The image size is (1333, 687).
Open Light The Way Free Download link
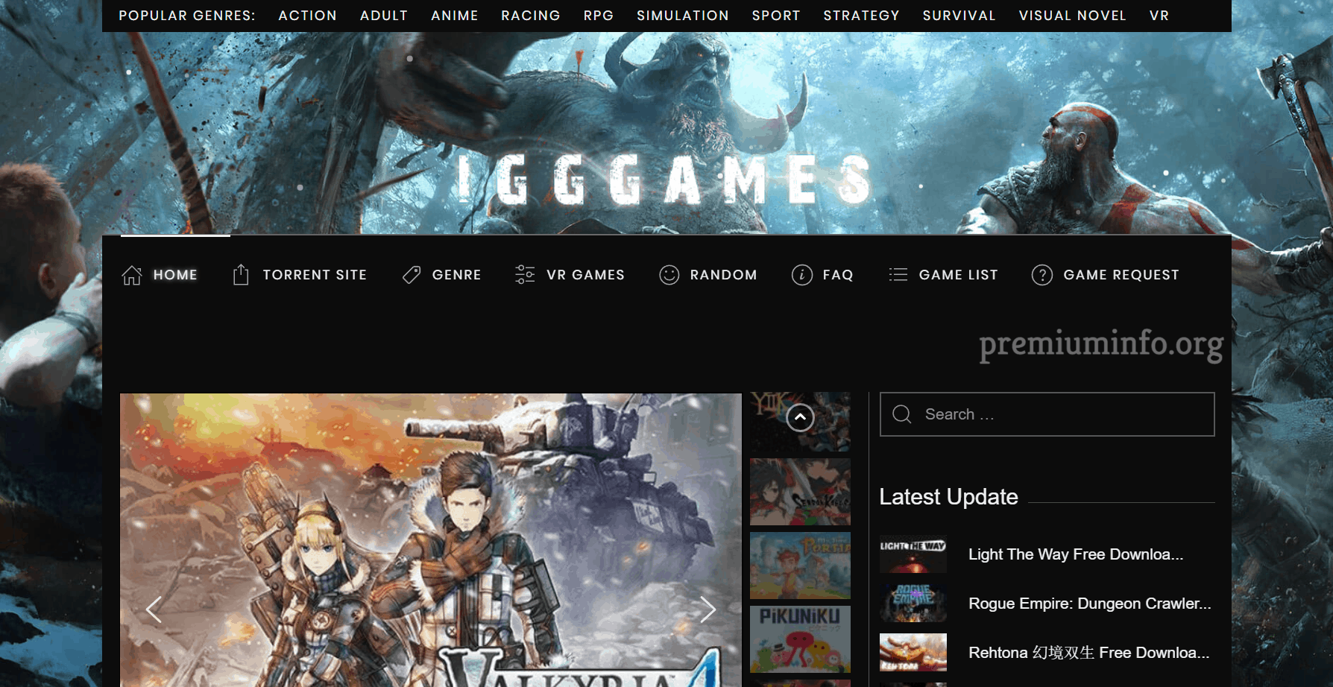tap(1076, 554)
